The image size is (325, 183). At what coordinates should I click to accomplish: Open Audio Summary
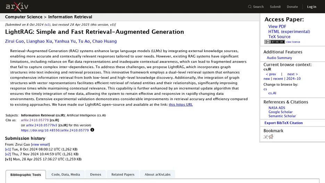[x=279, y=58]
